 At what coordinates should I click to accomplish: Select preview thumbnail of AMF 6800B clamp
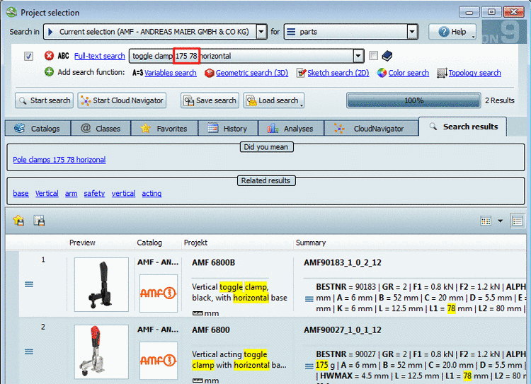click(x=101, y=284)
